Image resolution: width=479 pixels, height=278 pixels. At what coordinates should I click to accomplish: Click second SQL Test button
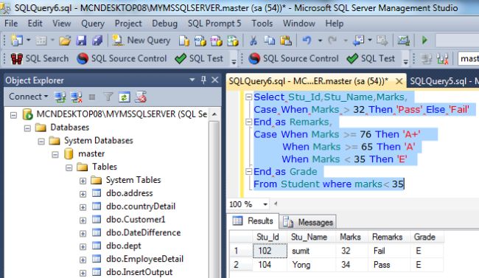tap(371, 58)
